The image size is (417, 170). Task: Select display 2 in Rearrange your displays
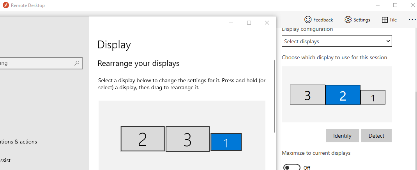(143, 138)
